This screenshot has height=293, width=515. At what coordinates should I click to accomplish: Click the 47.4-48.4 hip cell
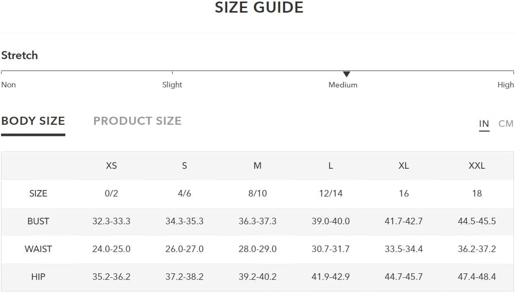point(477,277)
